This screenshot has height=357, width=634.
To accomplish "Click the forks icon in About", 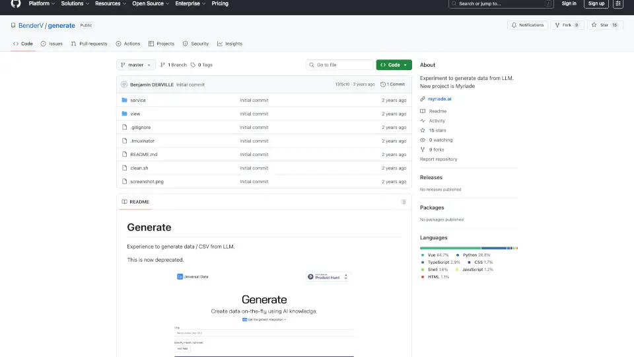I will click(423, 149).
